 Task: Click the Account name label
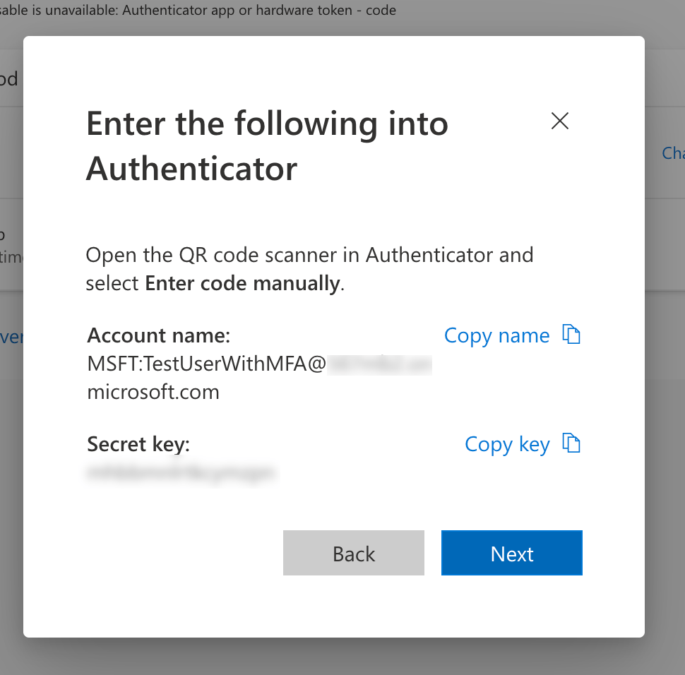[x=159, y=335]
